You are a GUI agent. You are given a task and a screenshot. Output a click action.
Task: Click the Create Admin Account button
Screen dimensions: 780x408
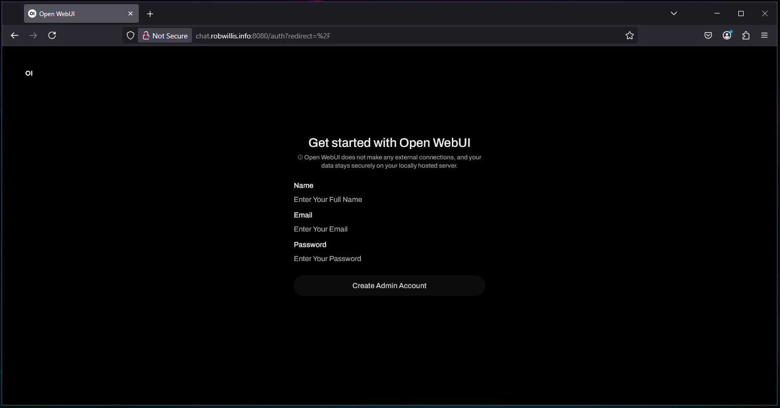(x=389, y=285)
